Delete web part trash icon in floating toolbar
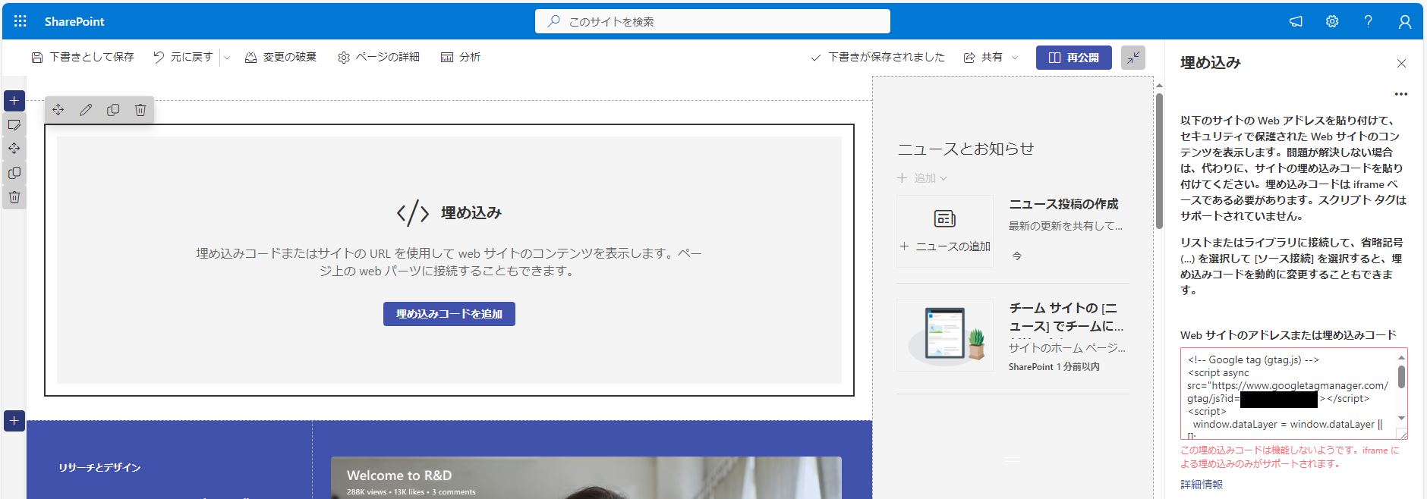This screenshot has height=499, width=1427. [140, 110]
